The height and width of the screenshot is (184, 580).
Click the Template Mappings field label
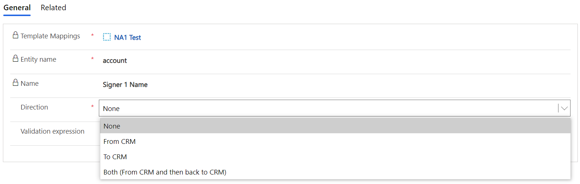[50, 36]
